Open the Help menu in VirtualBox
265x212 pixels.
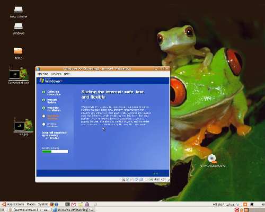click(x=66, y=74)
